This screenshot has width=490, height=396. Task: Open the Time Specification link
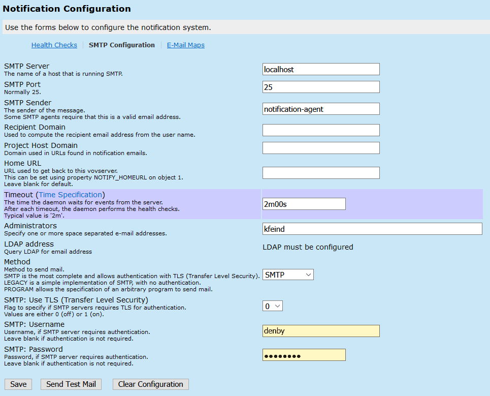pos(71,195)
